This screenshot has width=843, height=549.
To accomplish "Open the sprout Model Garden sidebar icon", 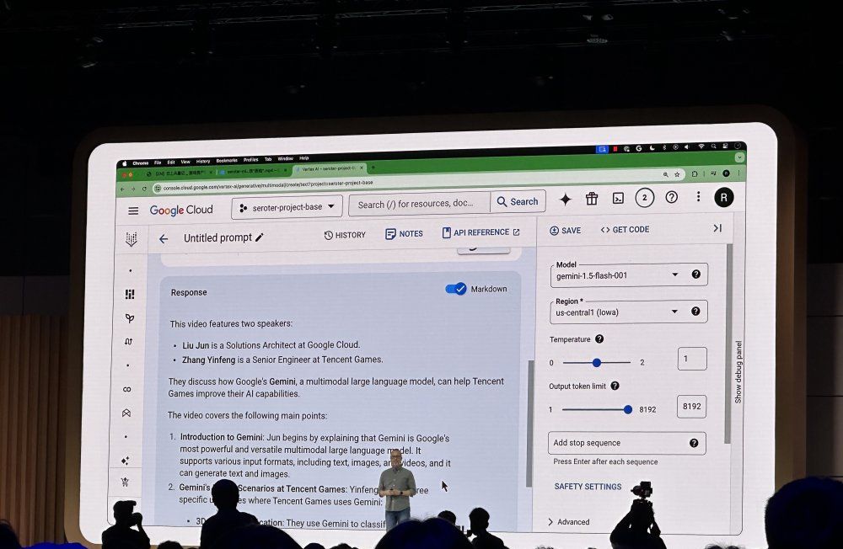I will tap(130, 318).
